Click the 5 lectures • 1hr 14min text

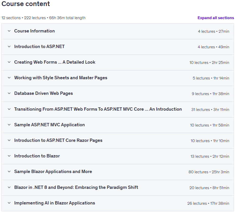point(211,78)
